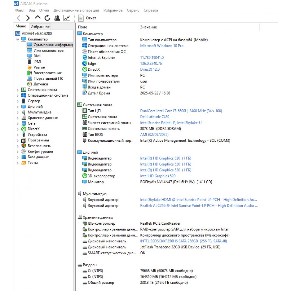Open DualCore Intel Core i7-6600U link
Viewport: 291px width, 291px height.
(x=181, y=111)
